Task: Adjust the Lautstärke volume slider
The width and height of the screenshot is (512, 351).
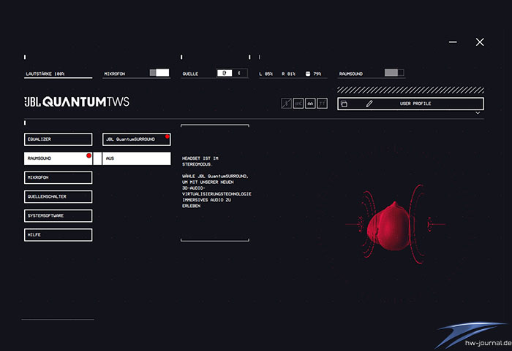Action: (x=58, y=77)
